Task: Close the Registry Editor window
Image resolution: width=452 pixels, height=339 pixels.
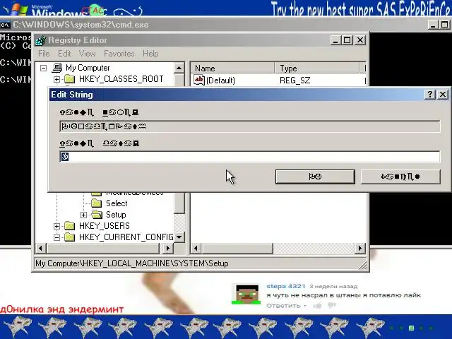Action: [360, 40]
